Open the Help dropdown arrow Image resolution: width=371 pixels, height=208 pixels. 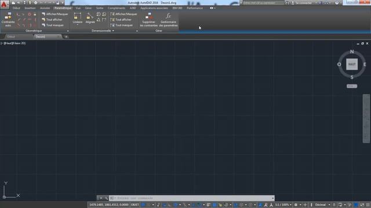(x=340, y=3)
